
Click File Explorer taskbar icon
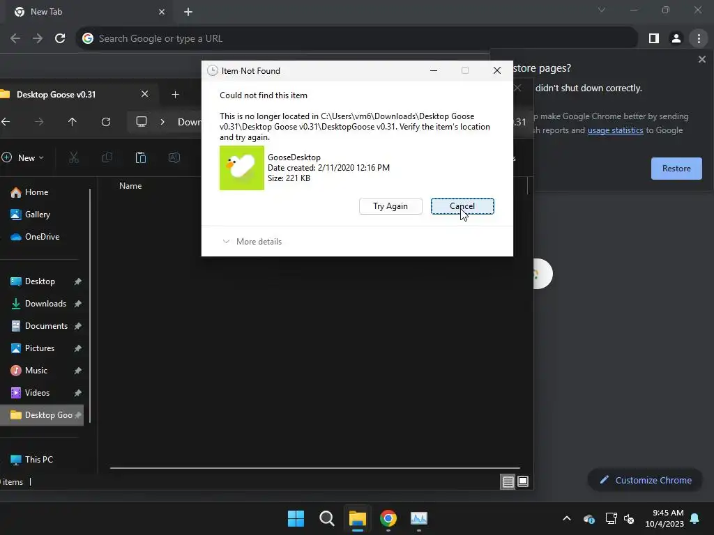coord(358,518)
